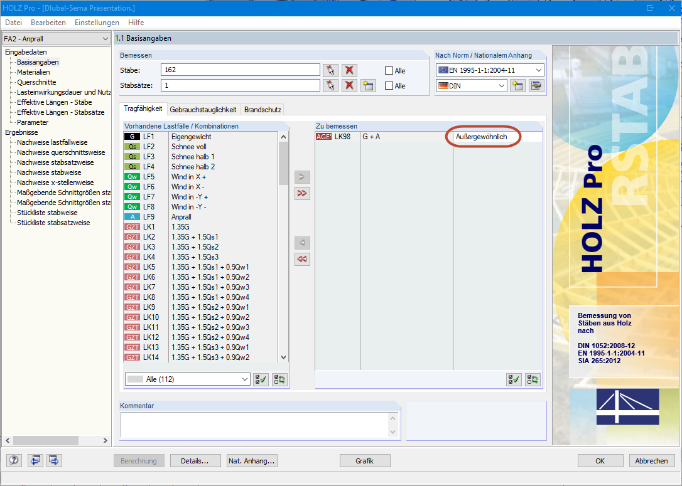Open the EN 1995-1-1:2004-11 standard dropdown
The width and height of the screenshot is (682, 486).
click(490, 70)
